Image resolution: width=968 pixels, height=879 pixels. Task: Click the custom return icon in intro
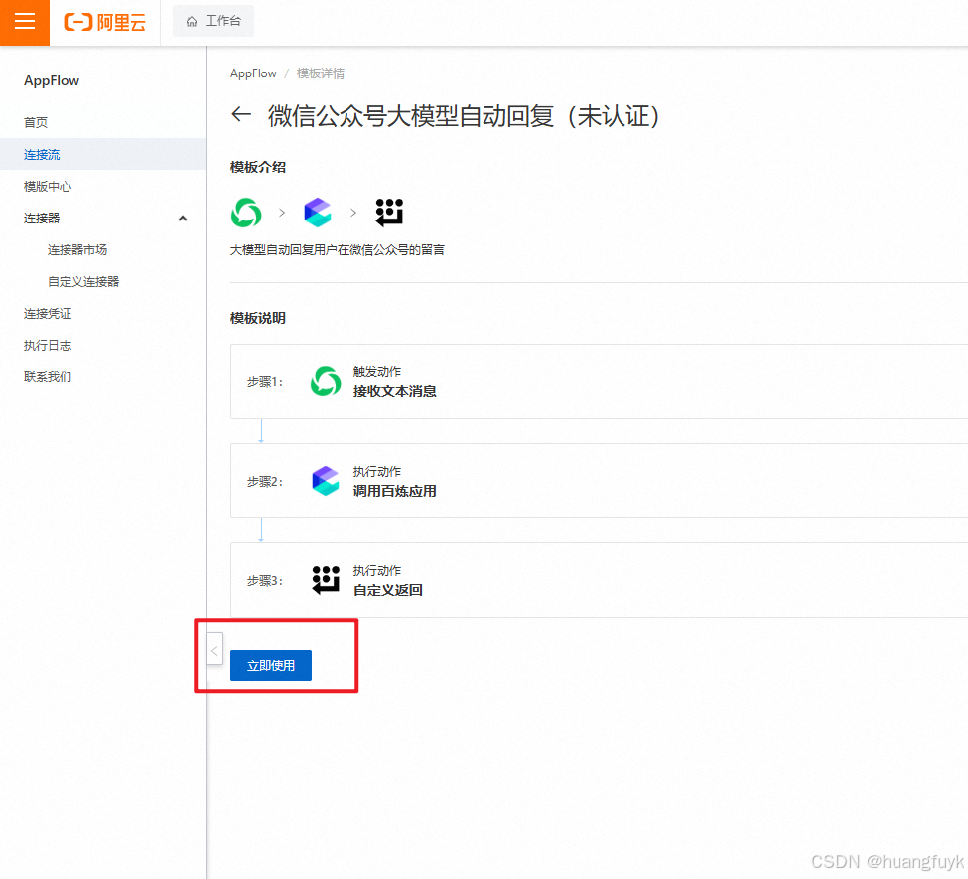coord(389,213)
